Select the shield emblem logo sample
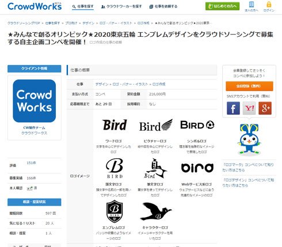Screen dimensions: 282x247 click(x=115, y=211)
